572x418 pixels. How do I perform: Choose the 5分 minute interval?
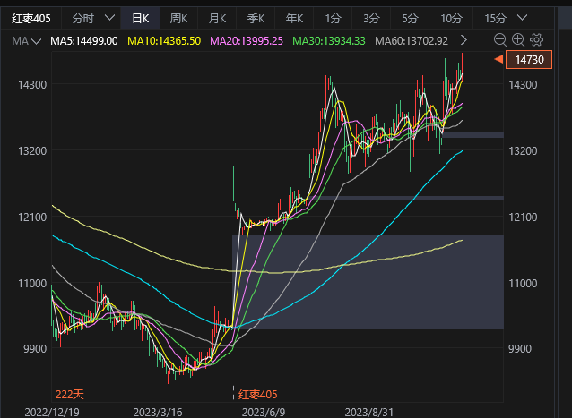tap(410, 18)
